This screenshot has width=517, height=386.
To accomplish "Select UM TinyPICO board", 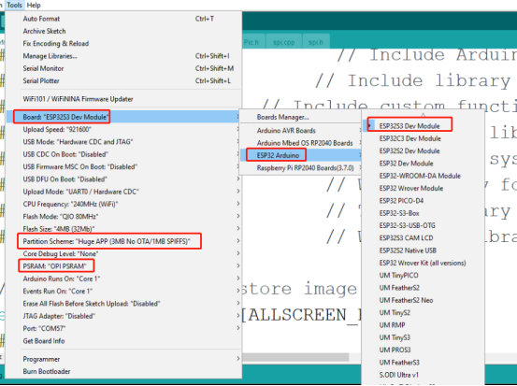I will pyautogui.click(x=424, y=275).
